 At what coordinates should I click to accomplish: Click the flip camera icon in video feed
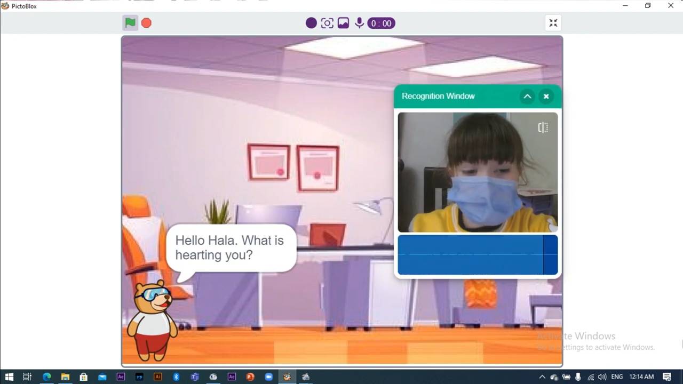click(543, 127)
